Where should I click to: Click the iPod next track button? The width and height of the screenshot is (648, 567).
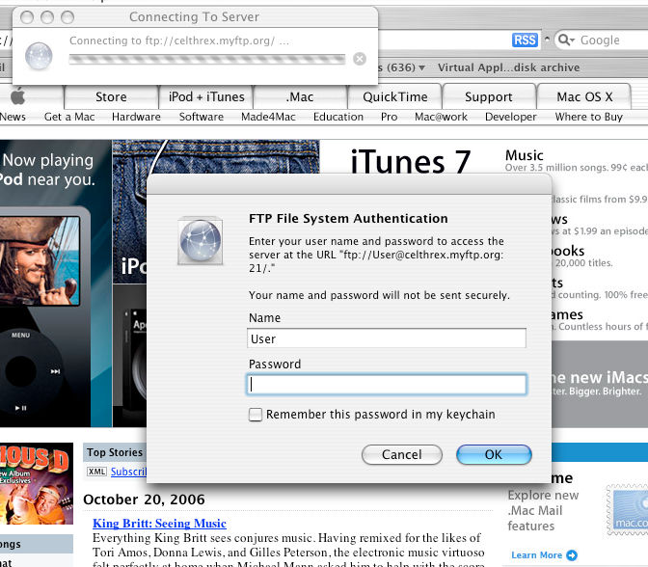[x=55, y=371]
